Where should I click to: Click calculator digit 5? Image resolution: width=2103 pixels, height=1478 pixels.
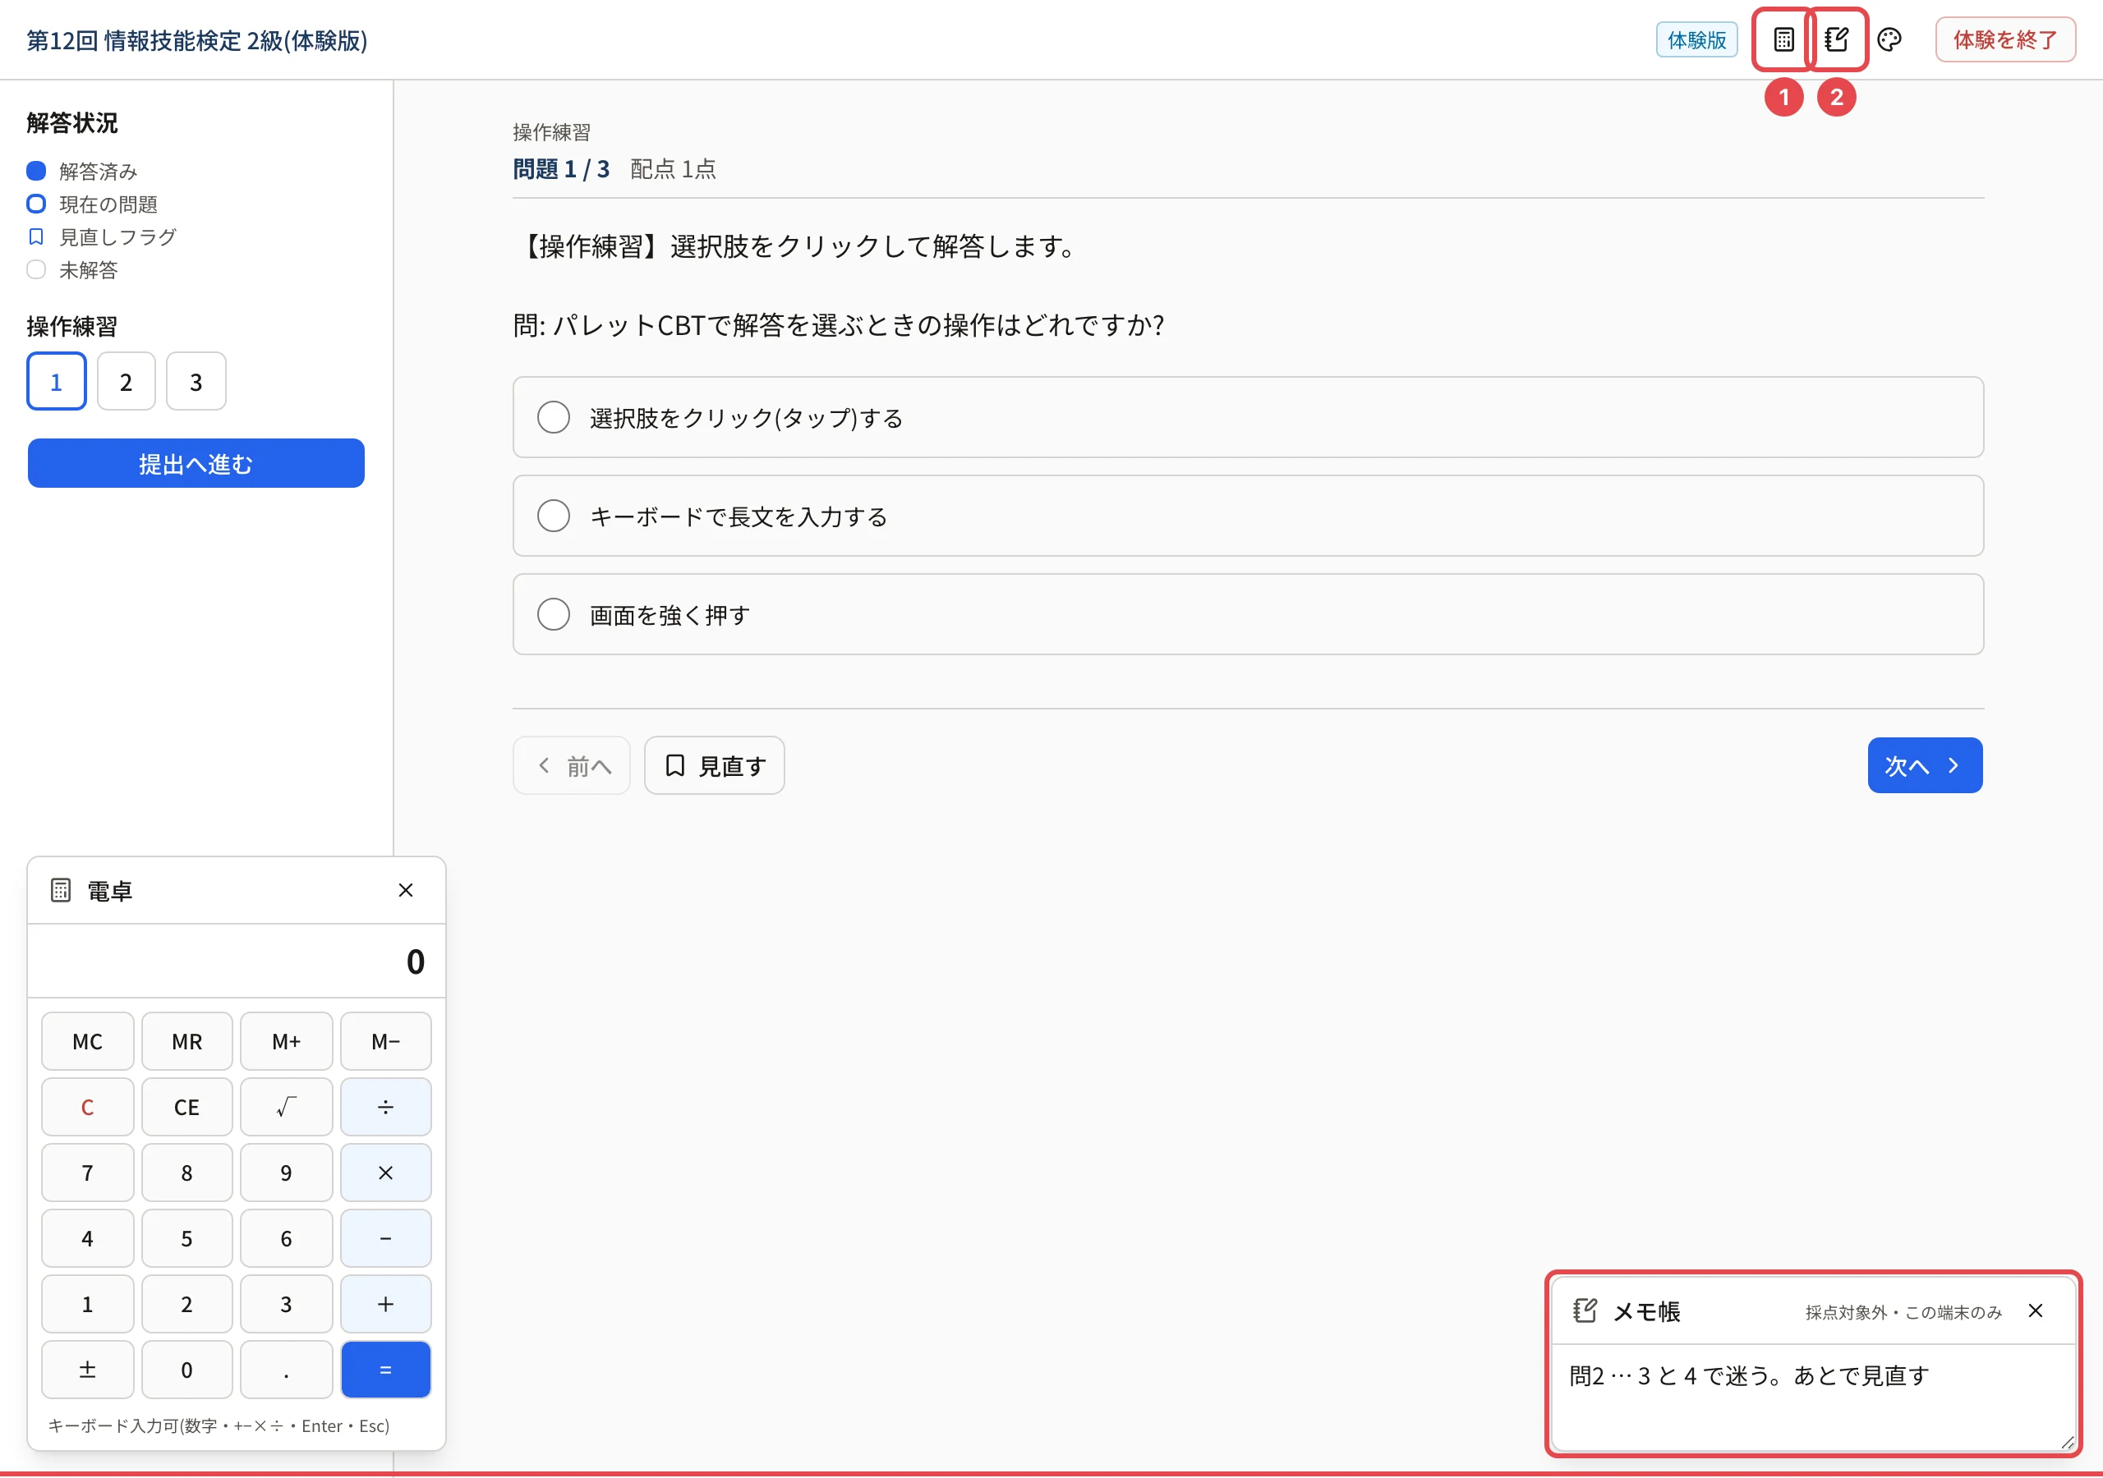click(186, 1238)
